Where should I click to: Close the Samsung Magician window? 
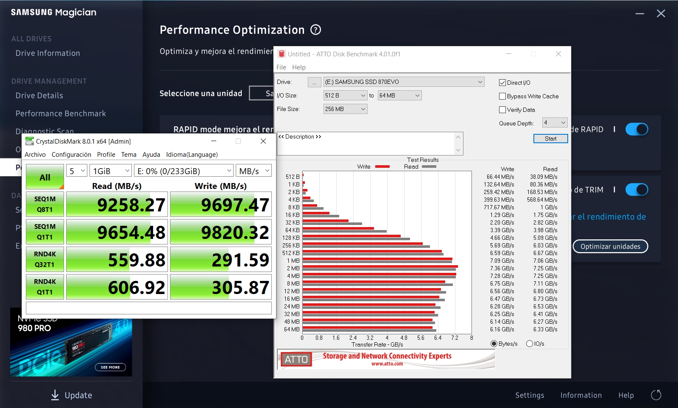pyautogui.click(x=661, y=14)
